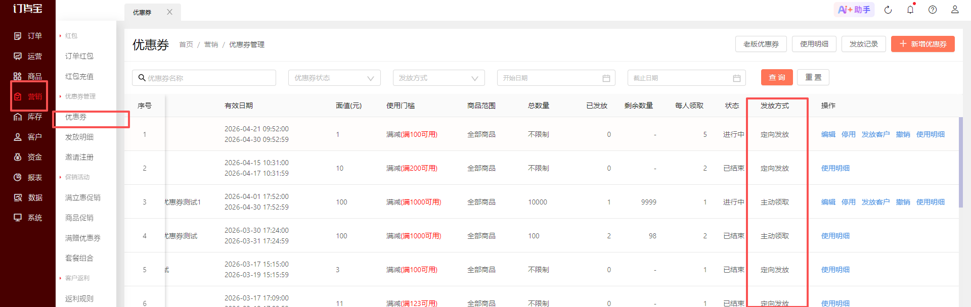The width and height of the screenshot is (971, 307).
Task: Close the 优惠券 tab
Action: [170, 12]
